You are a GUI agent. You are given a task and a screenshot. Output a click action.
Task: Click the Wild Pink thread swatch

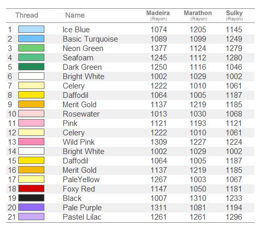[31, 142]
